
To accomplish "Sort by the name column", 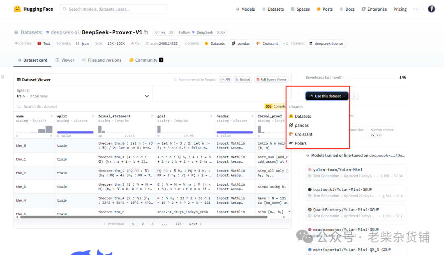I will pos(51,116).
